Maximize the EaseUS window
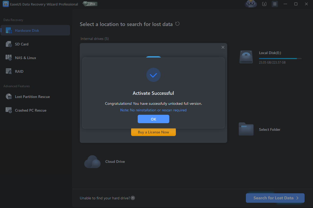Image resolution: width=313 pixels, height=208 pixels. 296,4
